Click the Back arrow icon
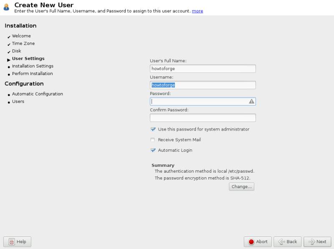Screen dimensions: 334x249 point(282,242)
